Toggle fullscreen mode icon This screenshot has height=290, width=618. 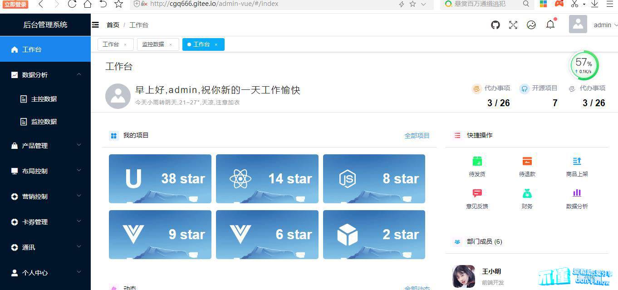pyautogui.click(x=513, y=25)
